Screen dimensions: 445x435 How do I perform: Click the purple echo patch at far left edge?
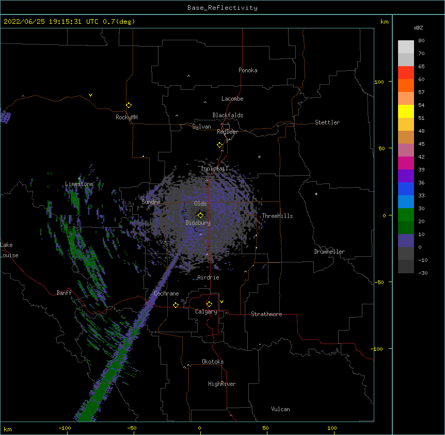coord(5,116)
